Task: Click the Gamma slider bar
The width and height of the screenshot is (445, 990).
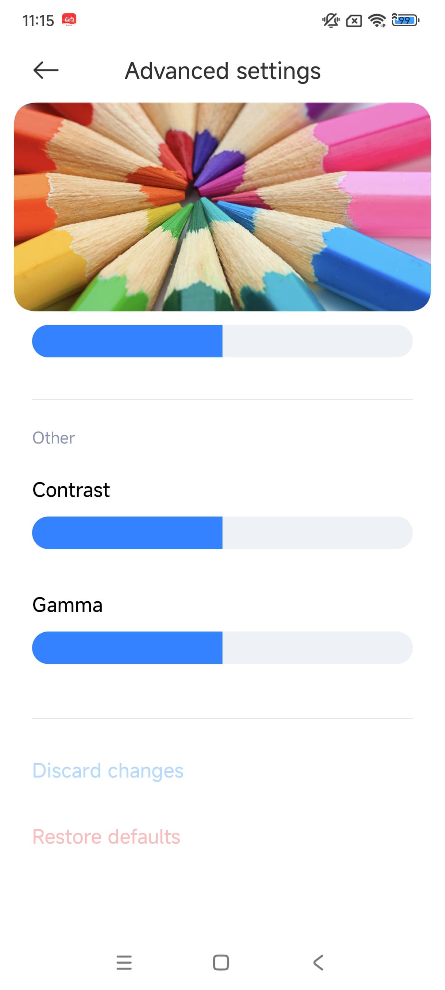Action: [222, 648]
